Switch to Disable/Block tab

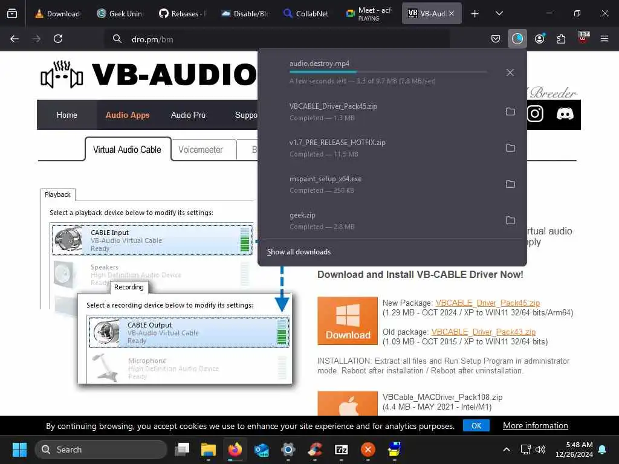245,13
